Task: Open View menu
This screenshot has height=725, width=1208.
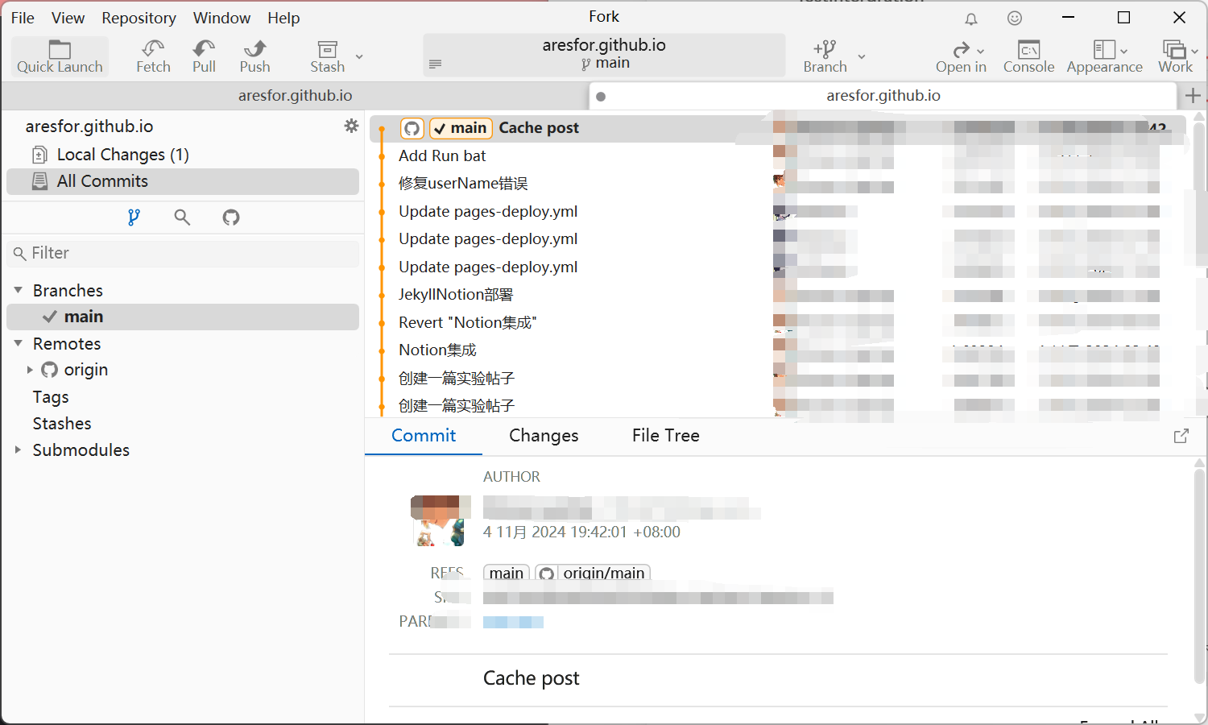Action: (68, 18)
